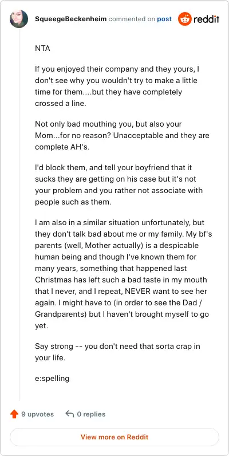Select the "0 replies" label
Viewport: 229px width, 456px height.
click(x=91, y=414)
